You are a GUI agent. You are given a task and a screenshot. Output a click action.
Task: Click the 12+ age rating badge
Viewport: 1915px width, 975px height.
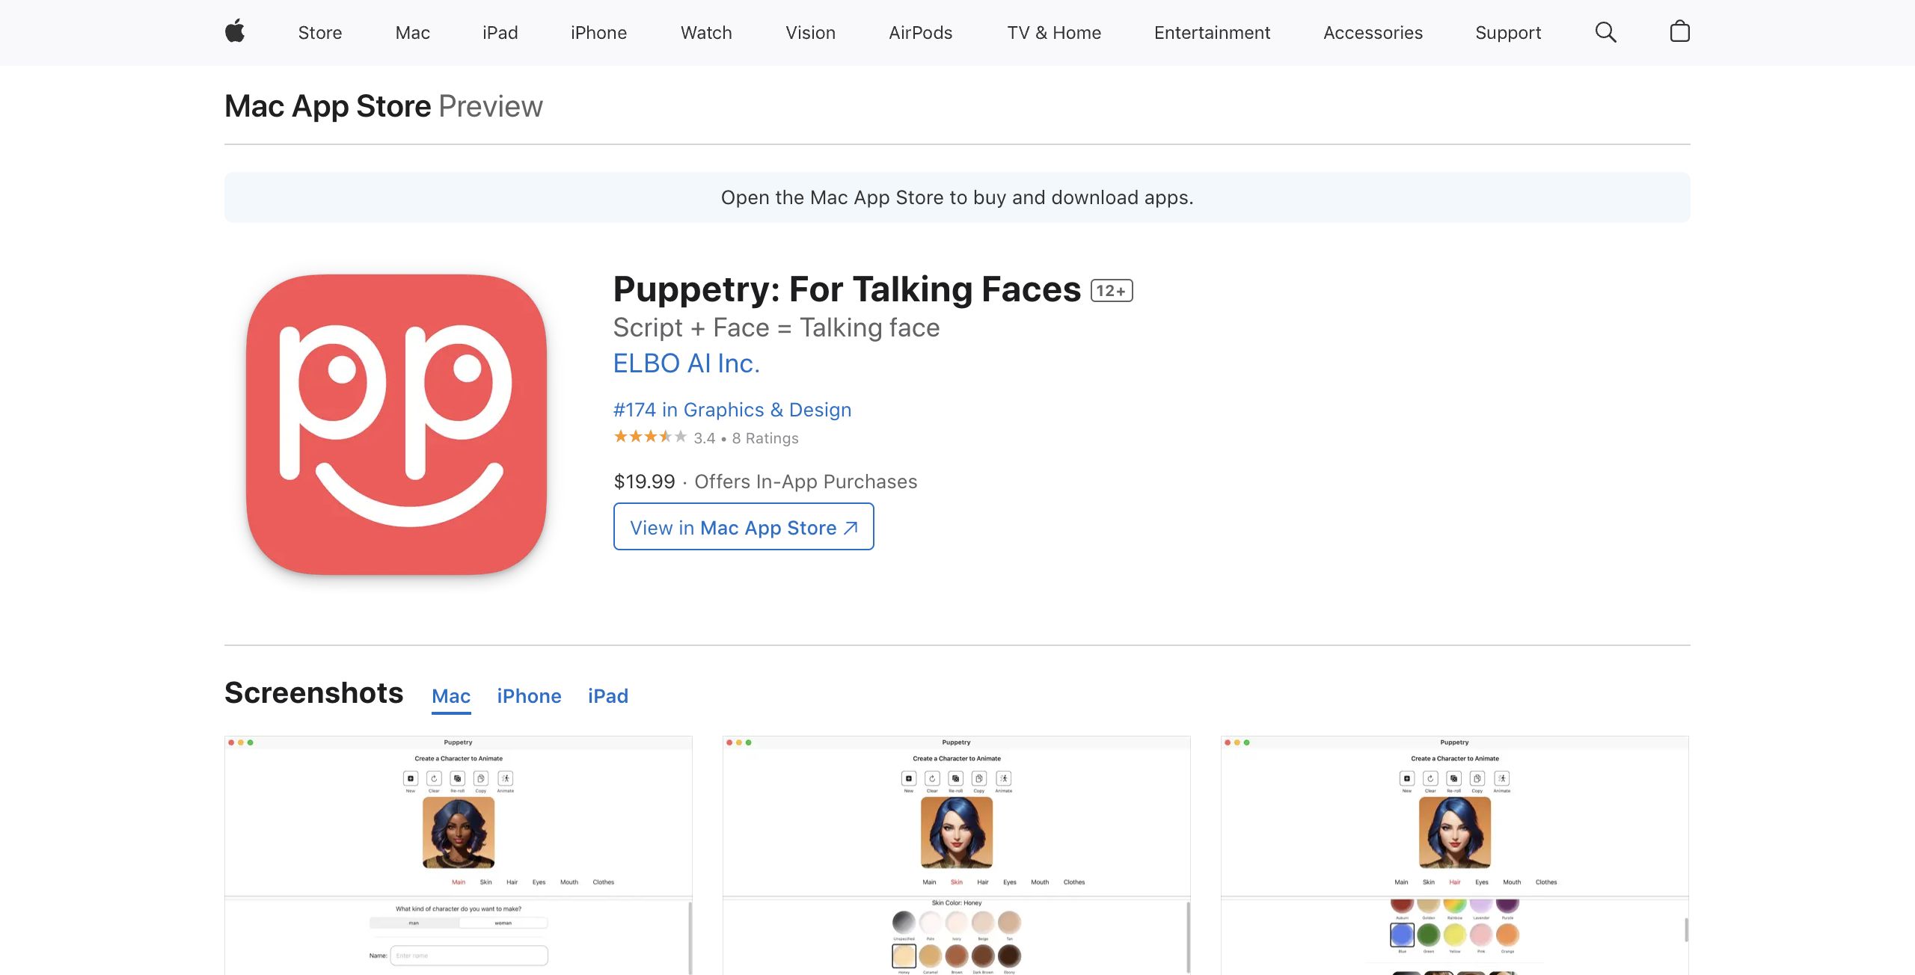[1112, 291]
